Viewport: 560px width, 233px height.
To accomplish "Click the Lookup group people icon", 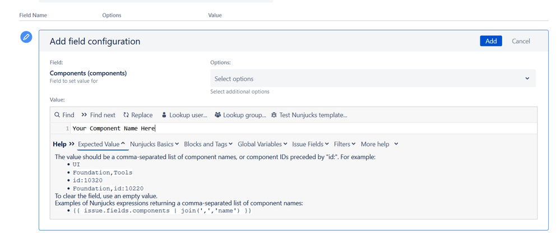I will pyautogui.click(x=217, y=115).
